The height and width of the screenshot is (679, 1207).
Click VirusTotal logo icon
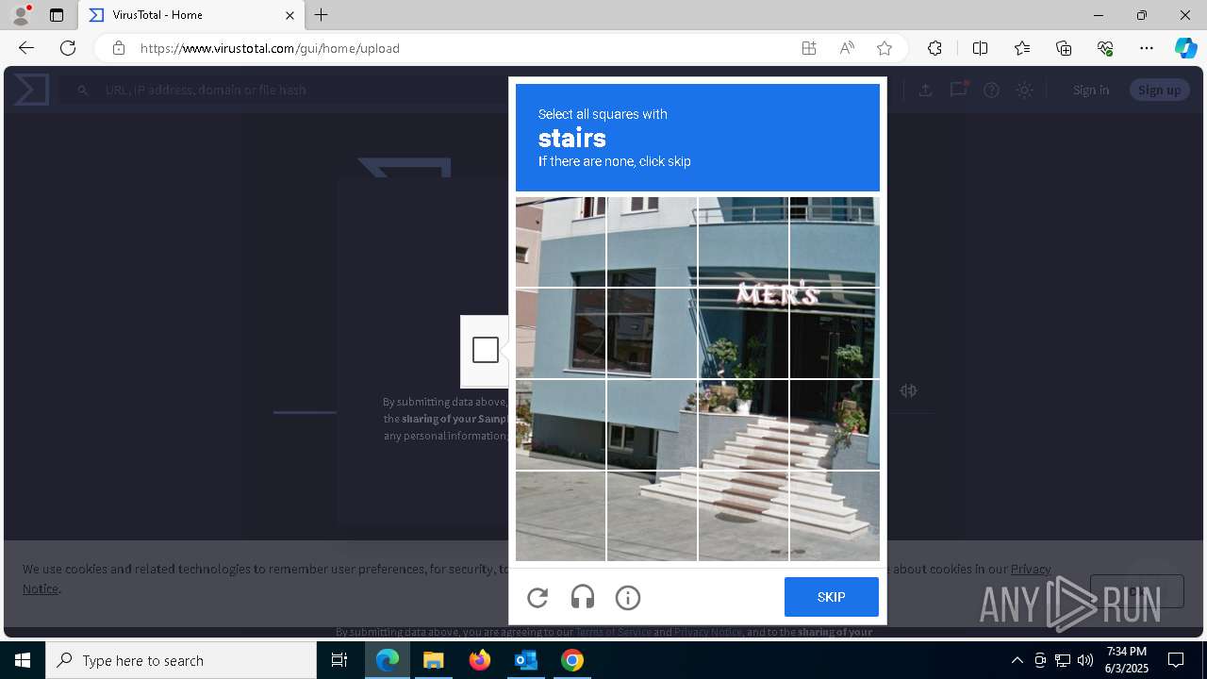pos(31,90)
